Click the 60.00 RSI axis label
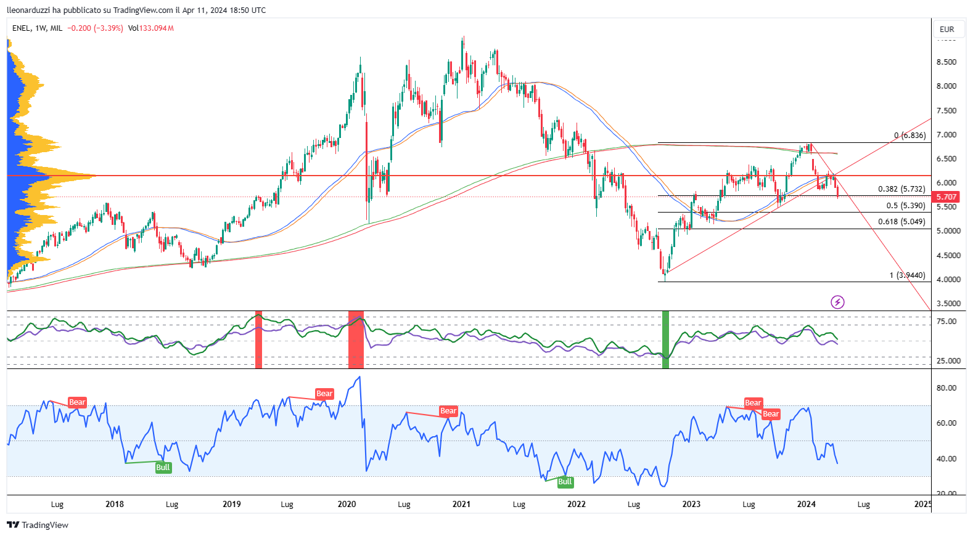973x536 pixels. [946, 423]
